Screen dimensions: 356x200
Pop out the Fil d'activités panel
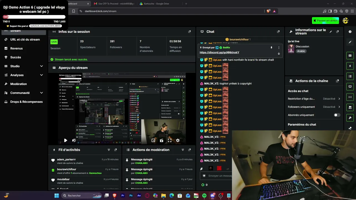(115, 150)
